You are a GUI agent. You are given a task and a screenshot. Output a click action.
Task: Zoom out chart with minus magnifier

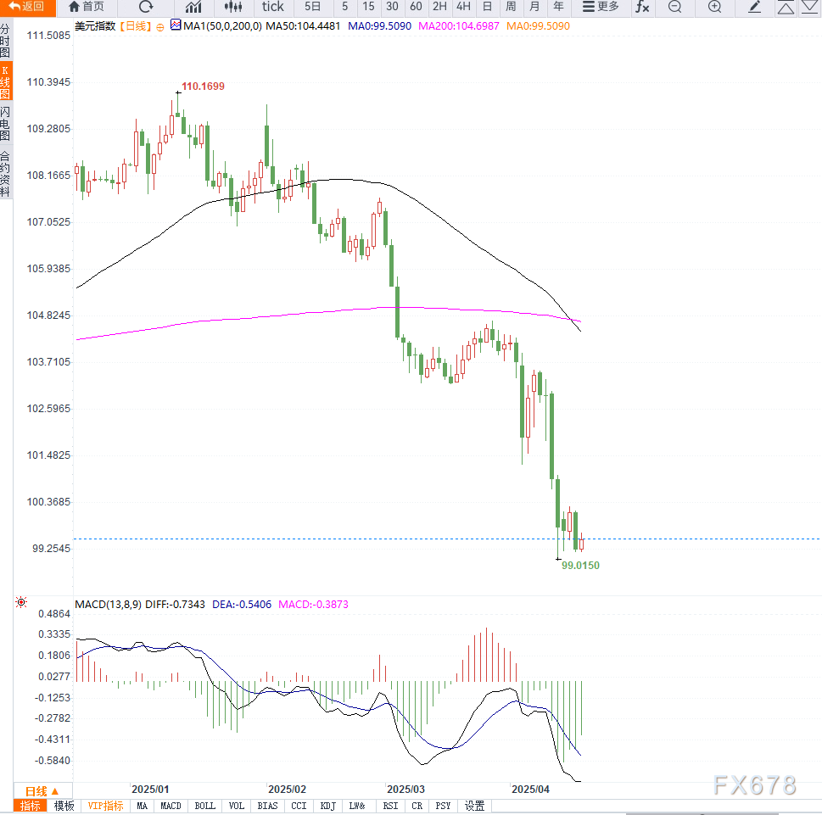point(674,7)
